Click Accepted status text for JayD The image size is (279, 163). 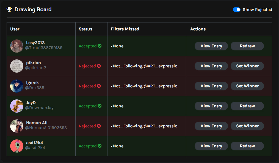pos(87,106)
